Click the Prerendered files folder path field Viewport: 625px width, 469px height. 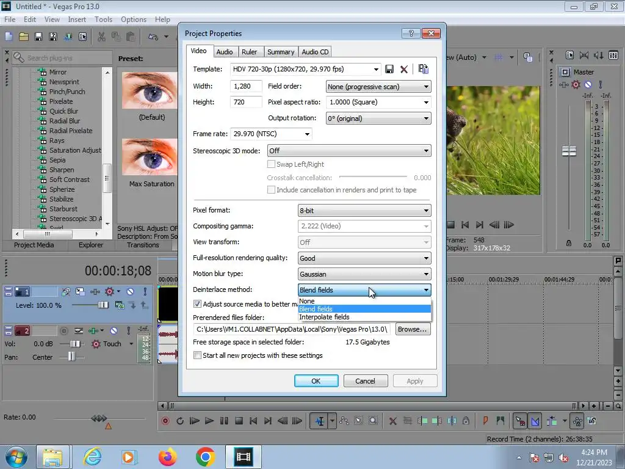pos(292,329)
